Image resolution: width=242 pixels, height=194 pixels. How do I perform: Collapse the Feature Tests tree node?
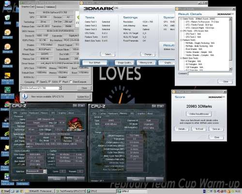[x=181, y=40]
